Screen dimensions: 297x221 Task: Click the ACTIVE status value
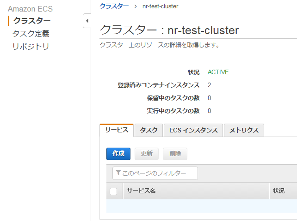[218, 72]
